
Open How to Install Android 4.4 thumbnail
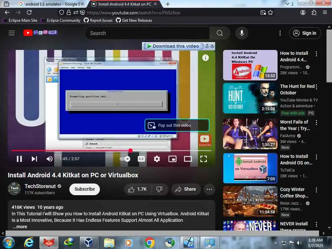coord(250,65)
